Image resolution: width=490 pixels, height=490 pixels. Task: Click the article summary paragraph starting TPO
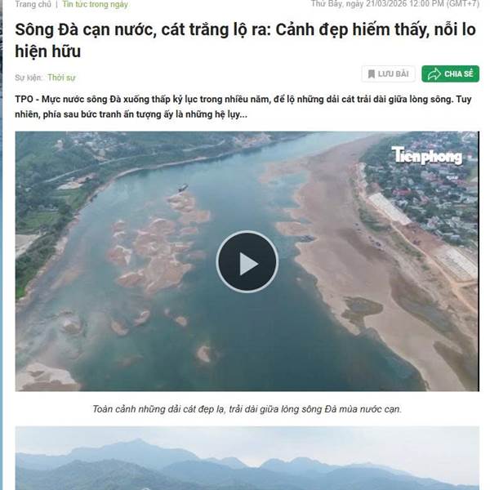243,107
